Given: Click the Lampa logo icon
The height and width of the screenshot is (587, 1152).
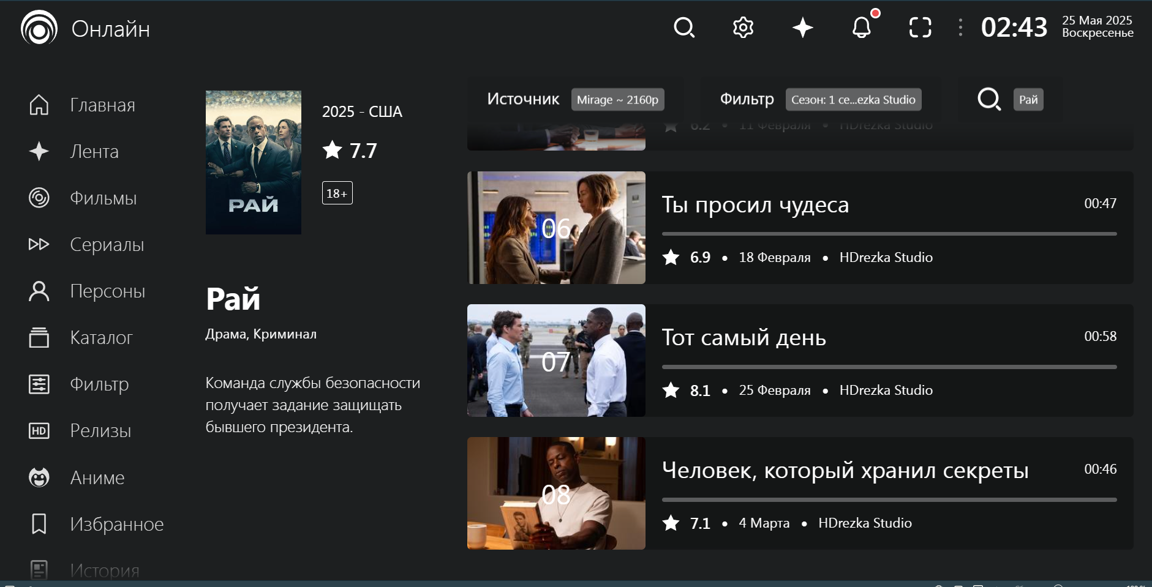Looking at the screenshot, I should click(39, 28).
